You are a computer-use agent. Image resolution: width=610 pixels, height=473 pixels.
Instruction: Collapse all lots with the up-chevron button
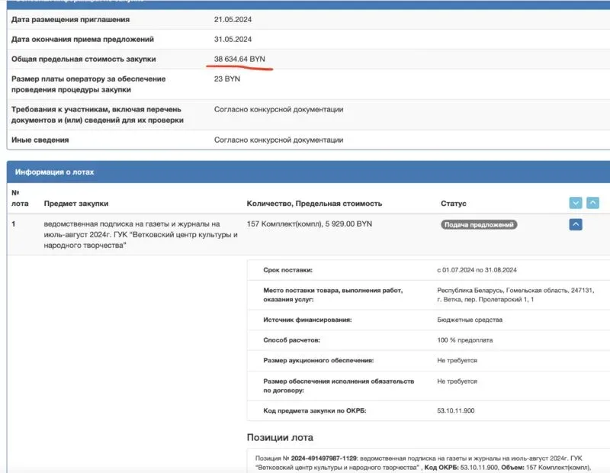592,203
